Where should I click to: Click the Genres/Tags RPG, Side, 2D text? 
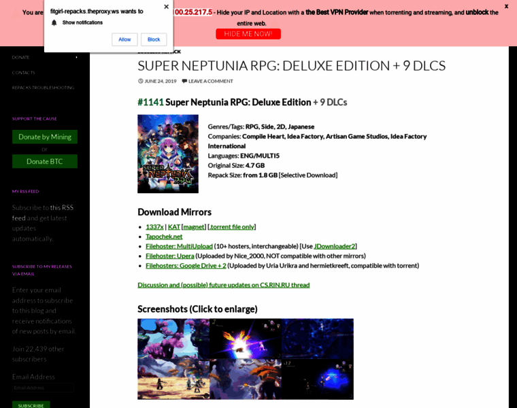coord(261,127)
